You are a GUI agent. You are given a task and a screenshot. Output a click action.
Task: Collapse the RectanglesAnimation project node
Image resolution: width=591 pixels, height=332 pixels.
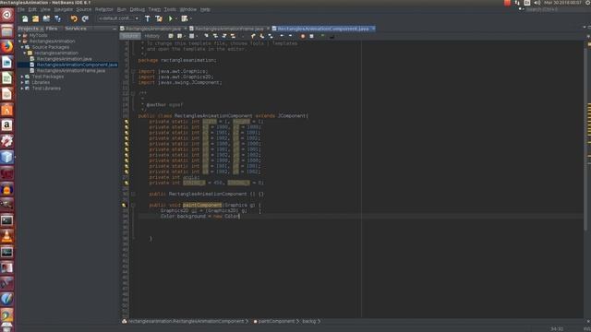pyautogui.click(x=19, y=41)
